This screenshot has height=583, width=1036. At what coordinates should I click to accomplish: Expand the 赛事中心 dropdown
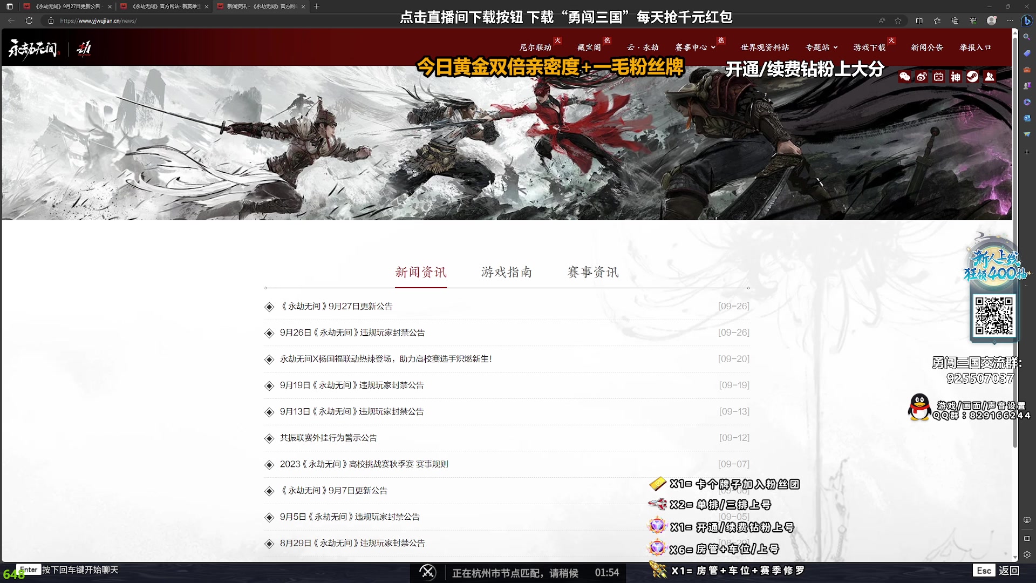coord(695,48)
